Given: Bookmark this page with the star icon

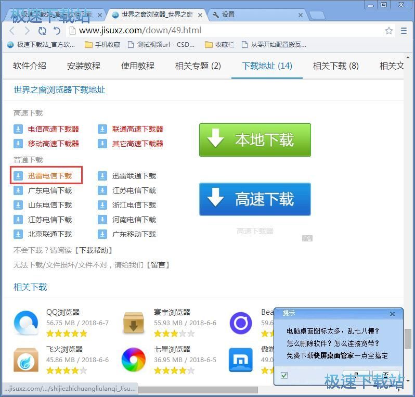Looking at the screenshot, I should (x=388, y=31).
